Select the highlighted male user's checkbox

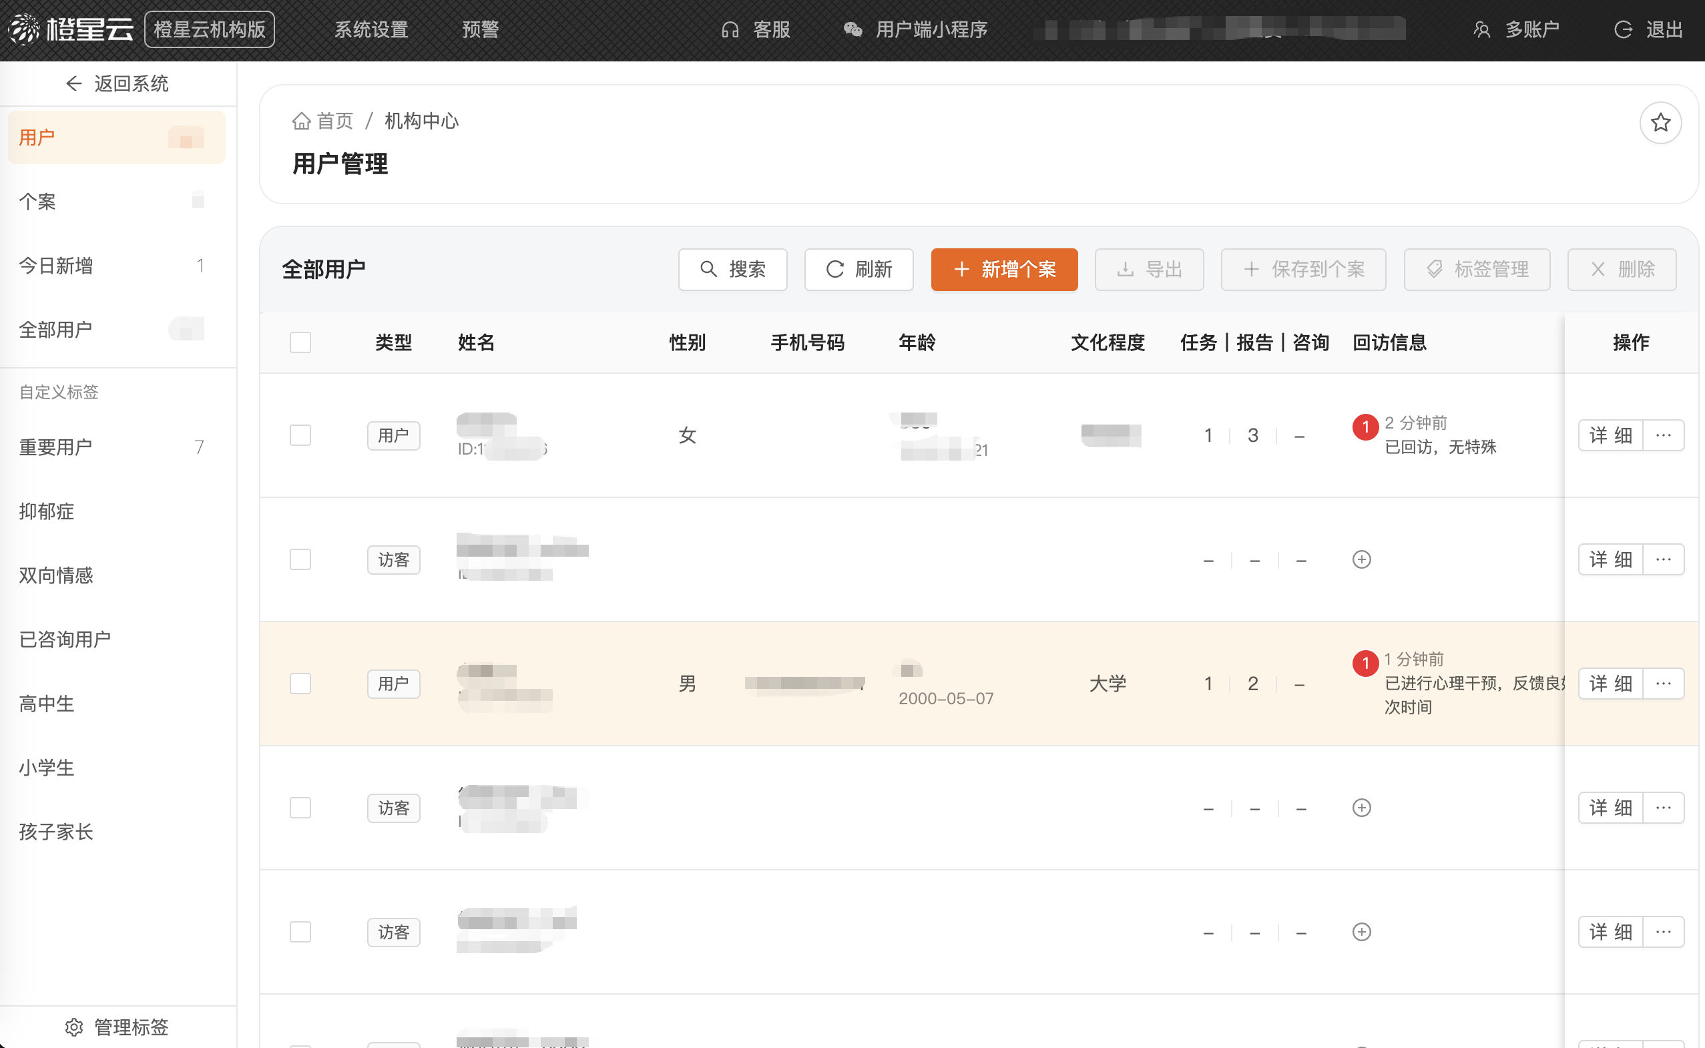coord(300,684)
